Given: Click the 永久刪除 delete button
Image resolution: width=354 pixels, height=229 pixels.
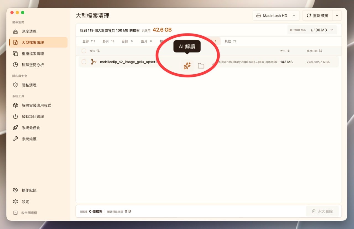Looking at the screenshot, I should coord(322,211).
